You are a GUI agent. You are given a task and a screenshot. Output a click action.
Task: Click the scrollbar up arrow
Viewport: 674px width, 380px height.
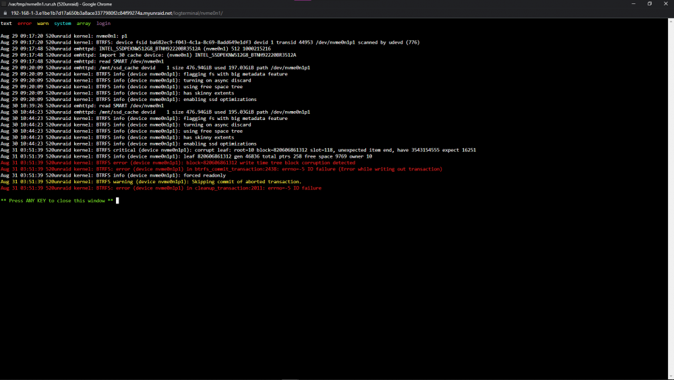671,21
